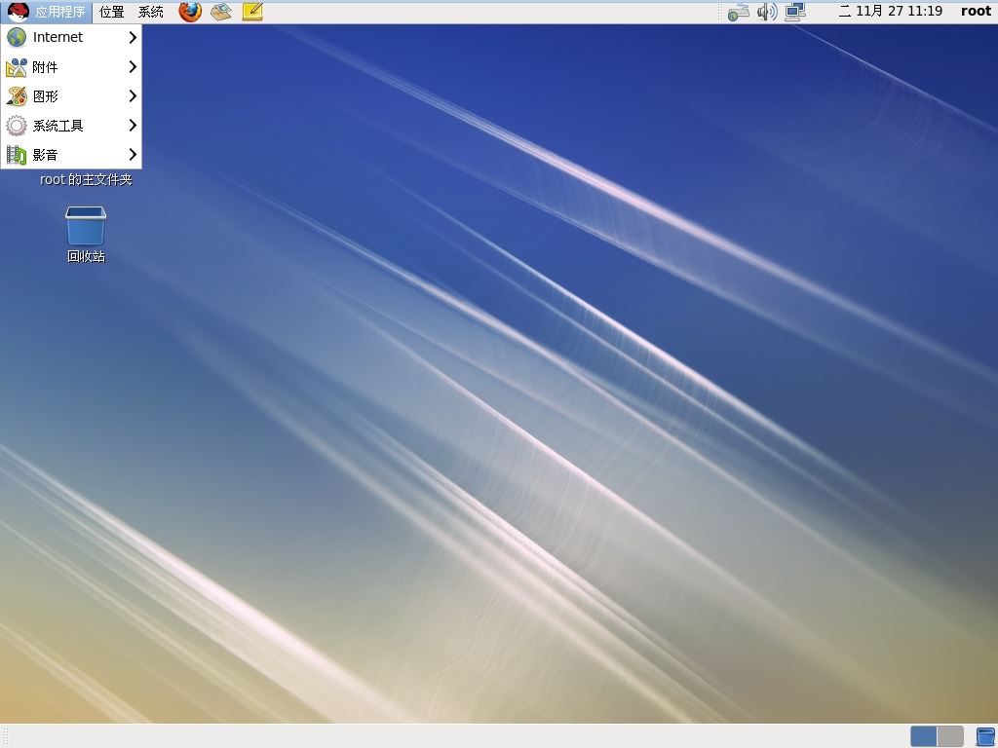Open the 位置 menu
Image resolution: width=998 pixels, height=748 pixels.
(x=112, y=12)
